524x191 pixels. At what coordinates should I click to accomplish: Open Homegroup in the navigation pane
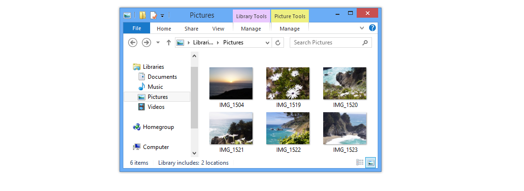158,127
